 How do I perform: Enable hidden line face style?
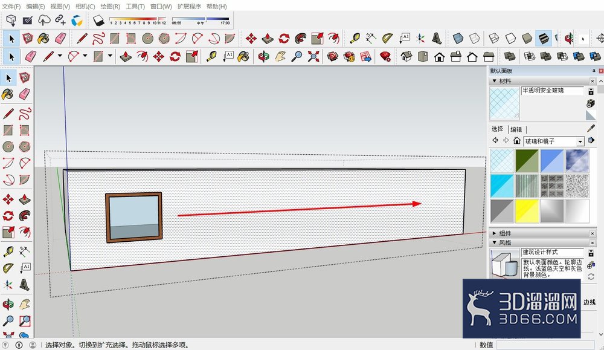tap(510, 39)
